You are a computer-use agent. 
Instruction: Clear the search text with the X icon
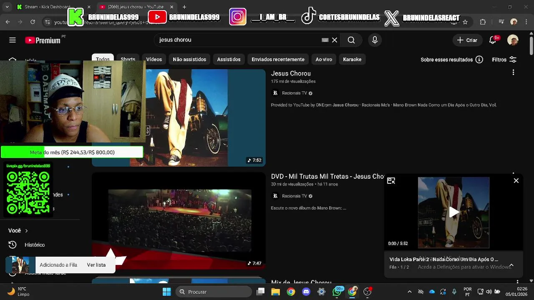(x=335, y=40)
